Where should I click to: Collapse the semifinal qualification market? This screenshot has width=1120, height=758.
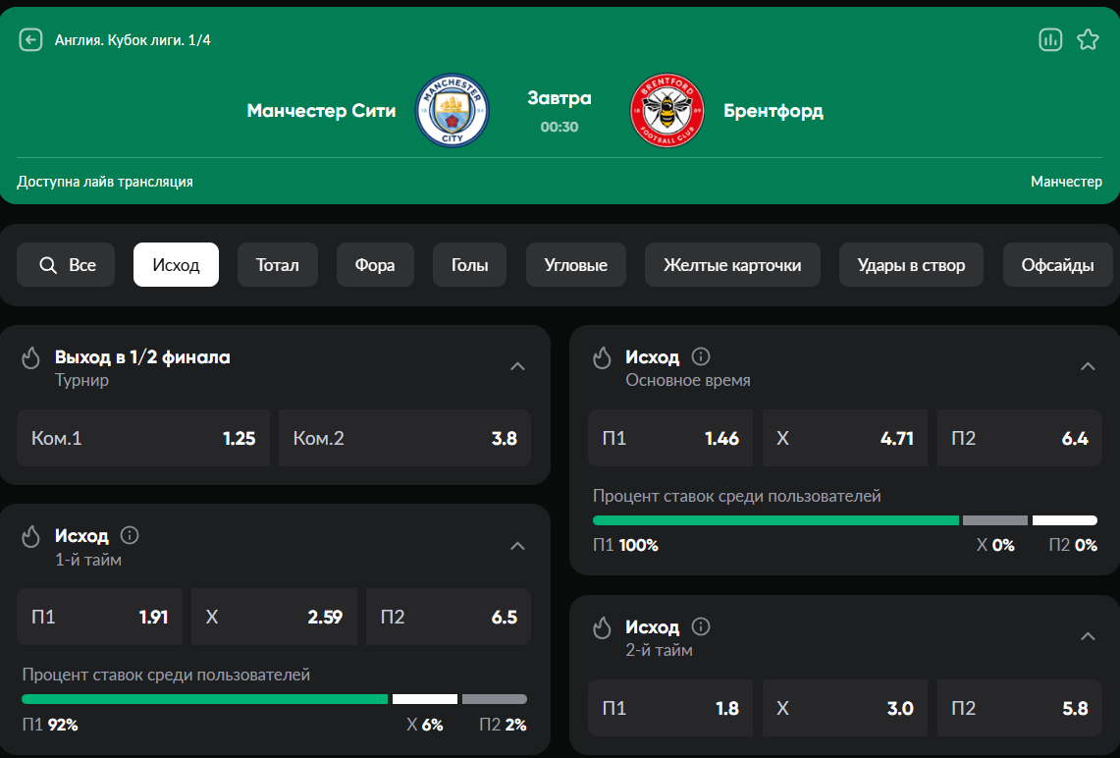pyautogui.click(x=517, y=366)
